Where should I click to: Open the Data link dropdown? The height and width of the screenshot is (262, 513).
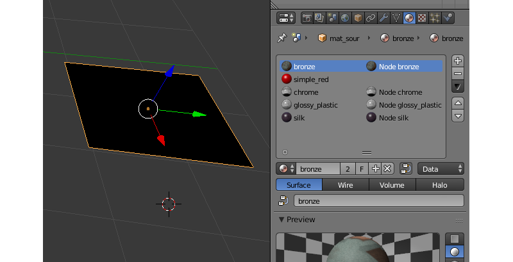(x=441, y=169)
